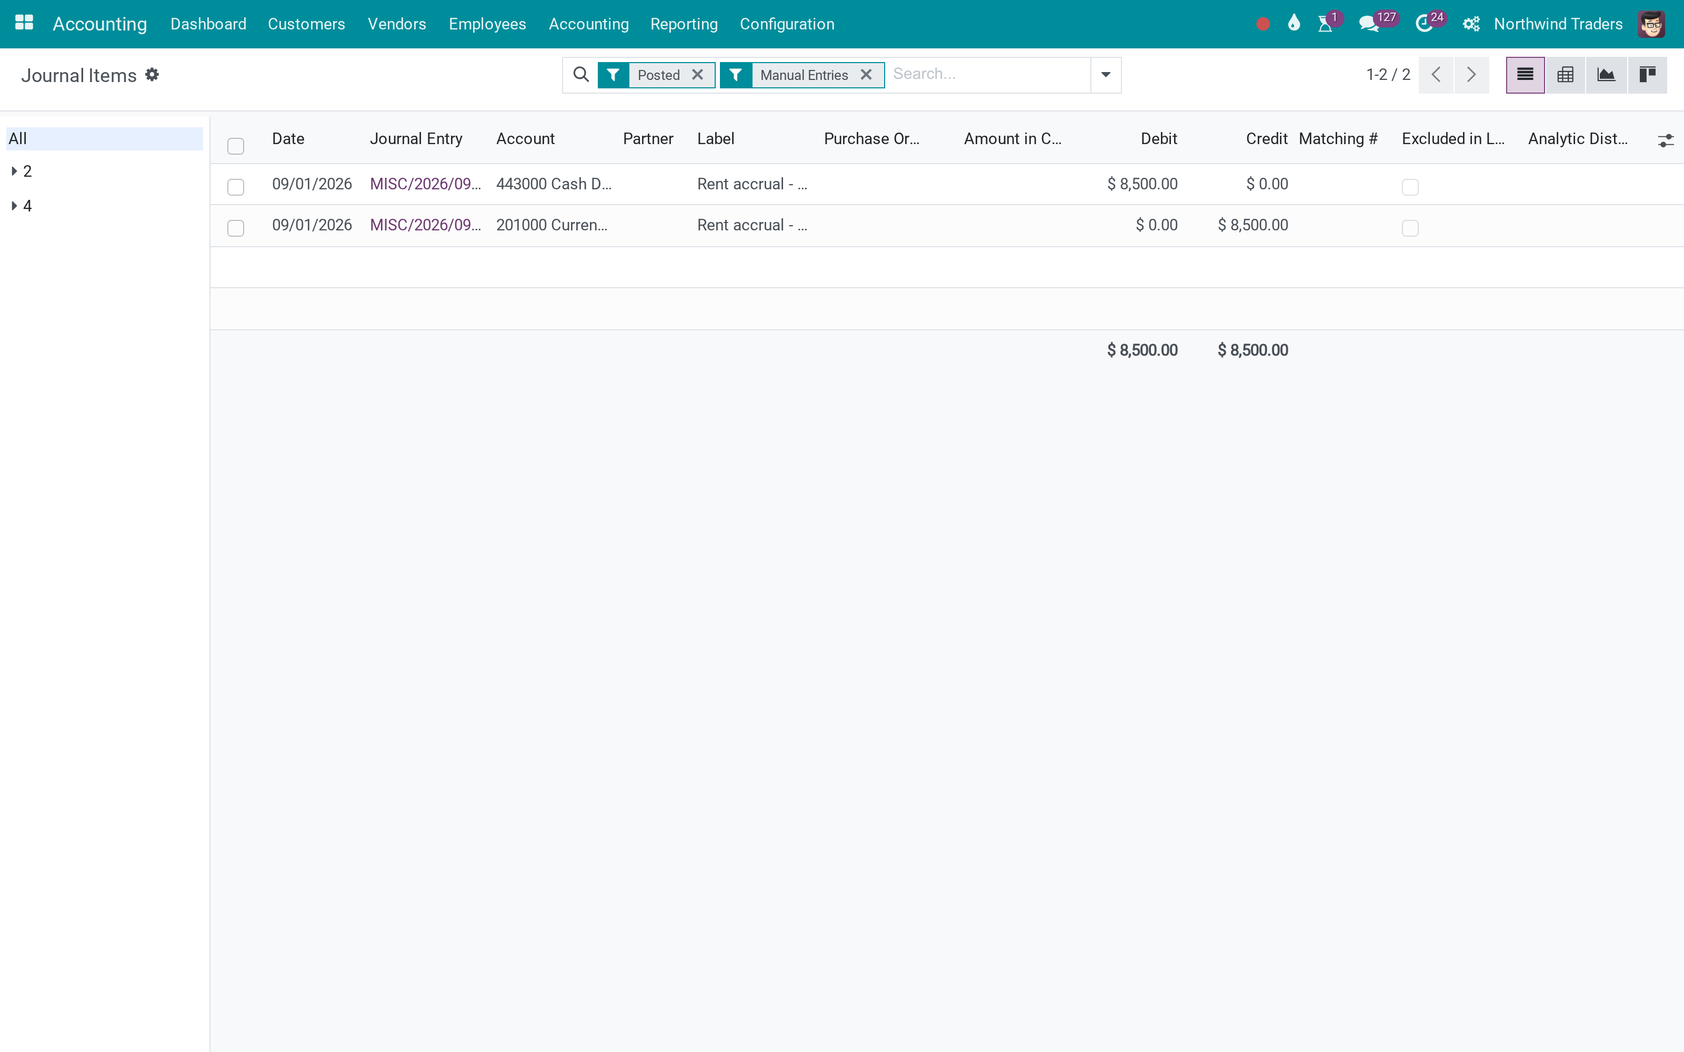Open the search options dropdown arrow

click(1106, 75)
